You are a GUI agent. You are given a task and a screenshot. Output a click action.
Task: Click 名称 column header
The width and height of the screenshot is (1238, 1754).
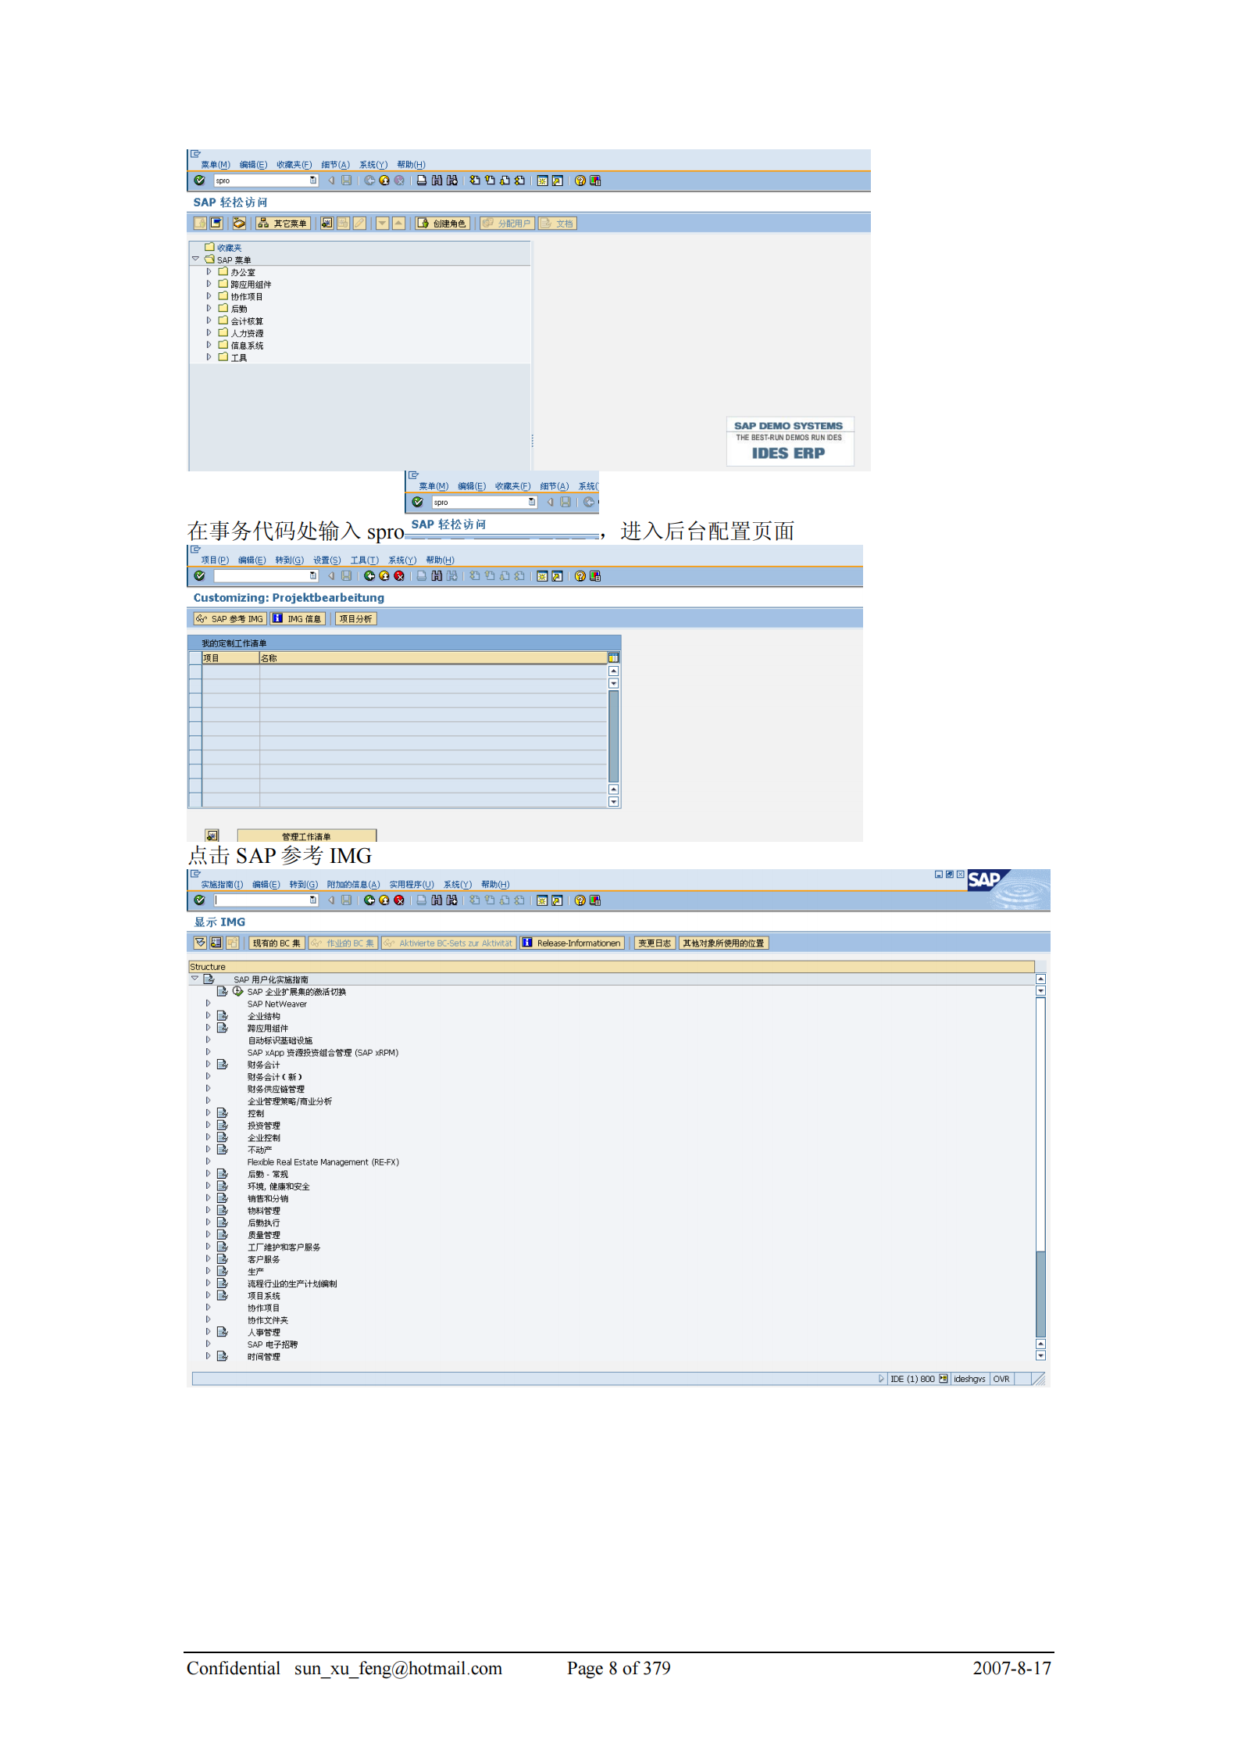(433, 658)
